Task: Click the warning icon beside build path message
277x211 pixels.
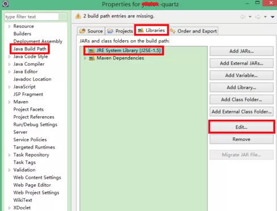Action: [x=78, y=16]
